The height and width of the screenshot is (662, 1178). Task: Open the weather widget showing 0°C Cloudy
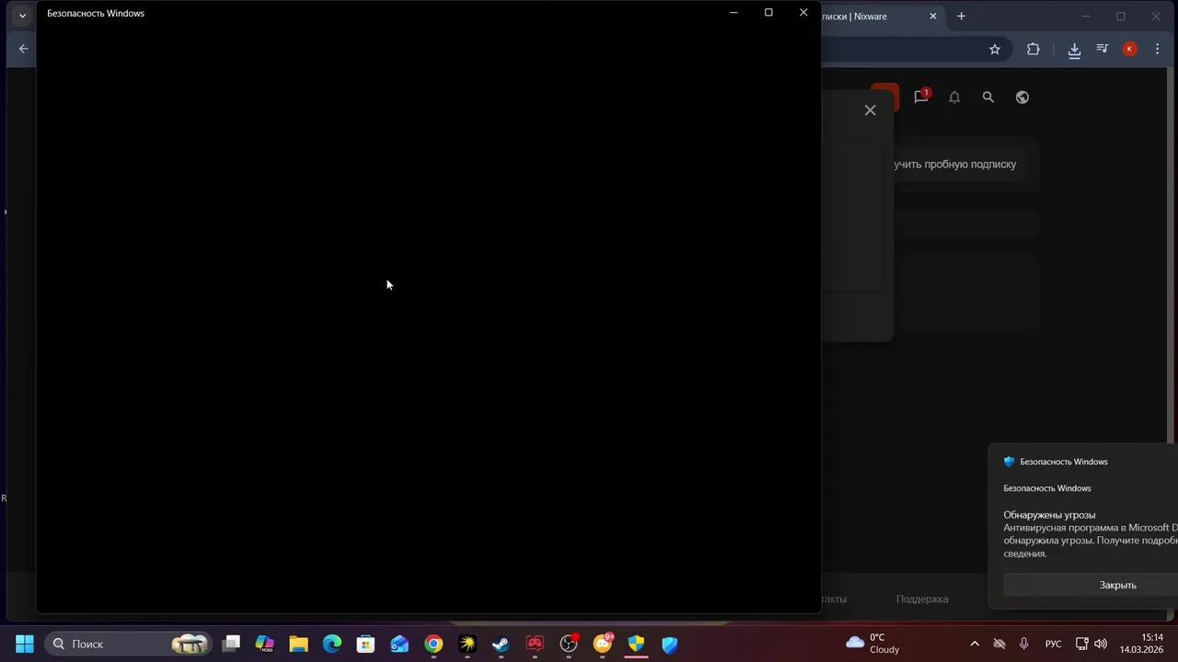tap(872, 644)
